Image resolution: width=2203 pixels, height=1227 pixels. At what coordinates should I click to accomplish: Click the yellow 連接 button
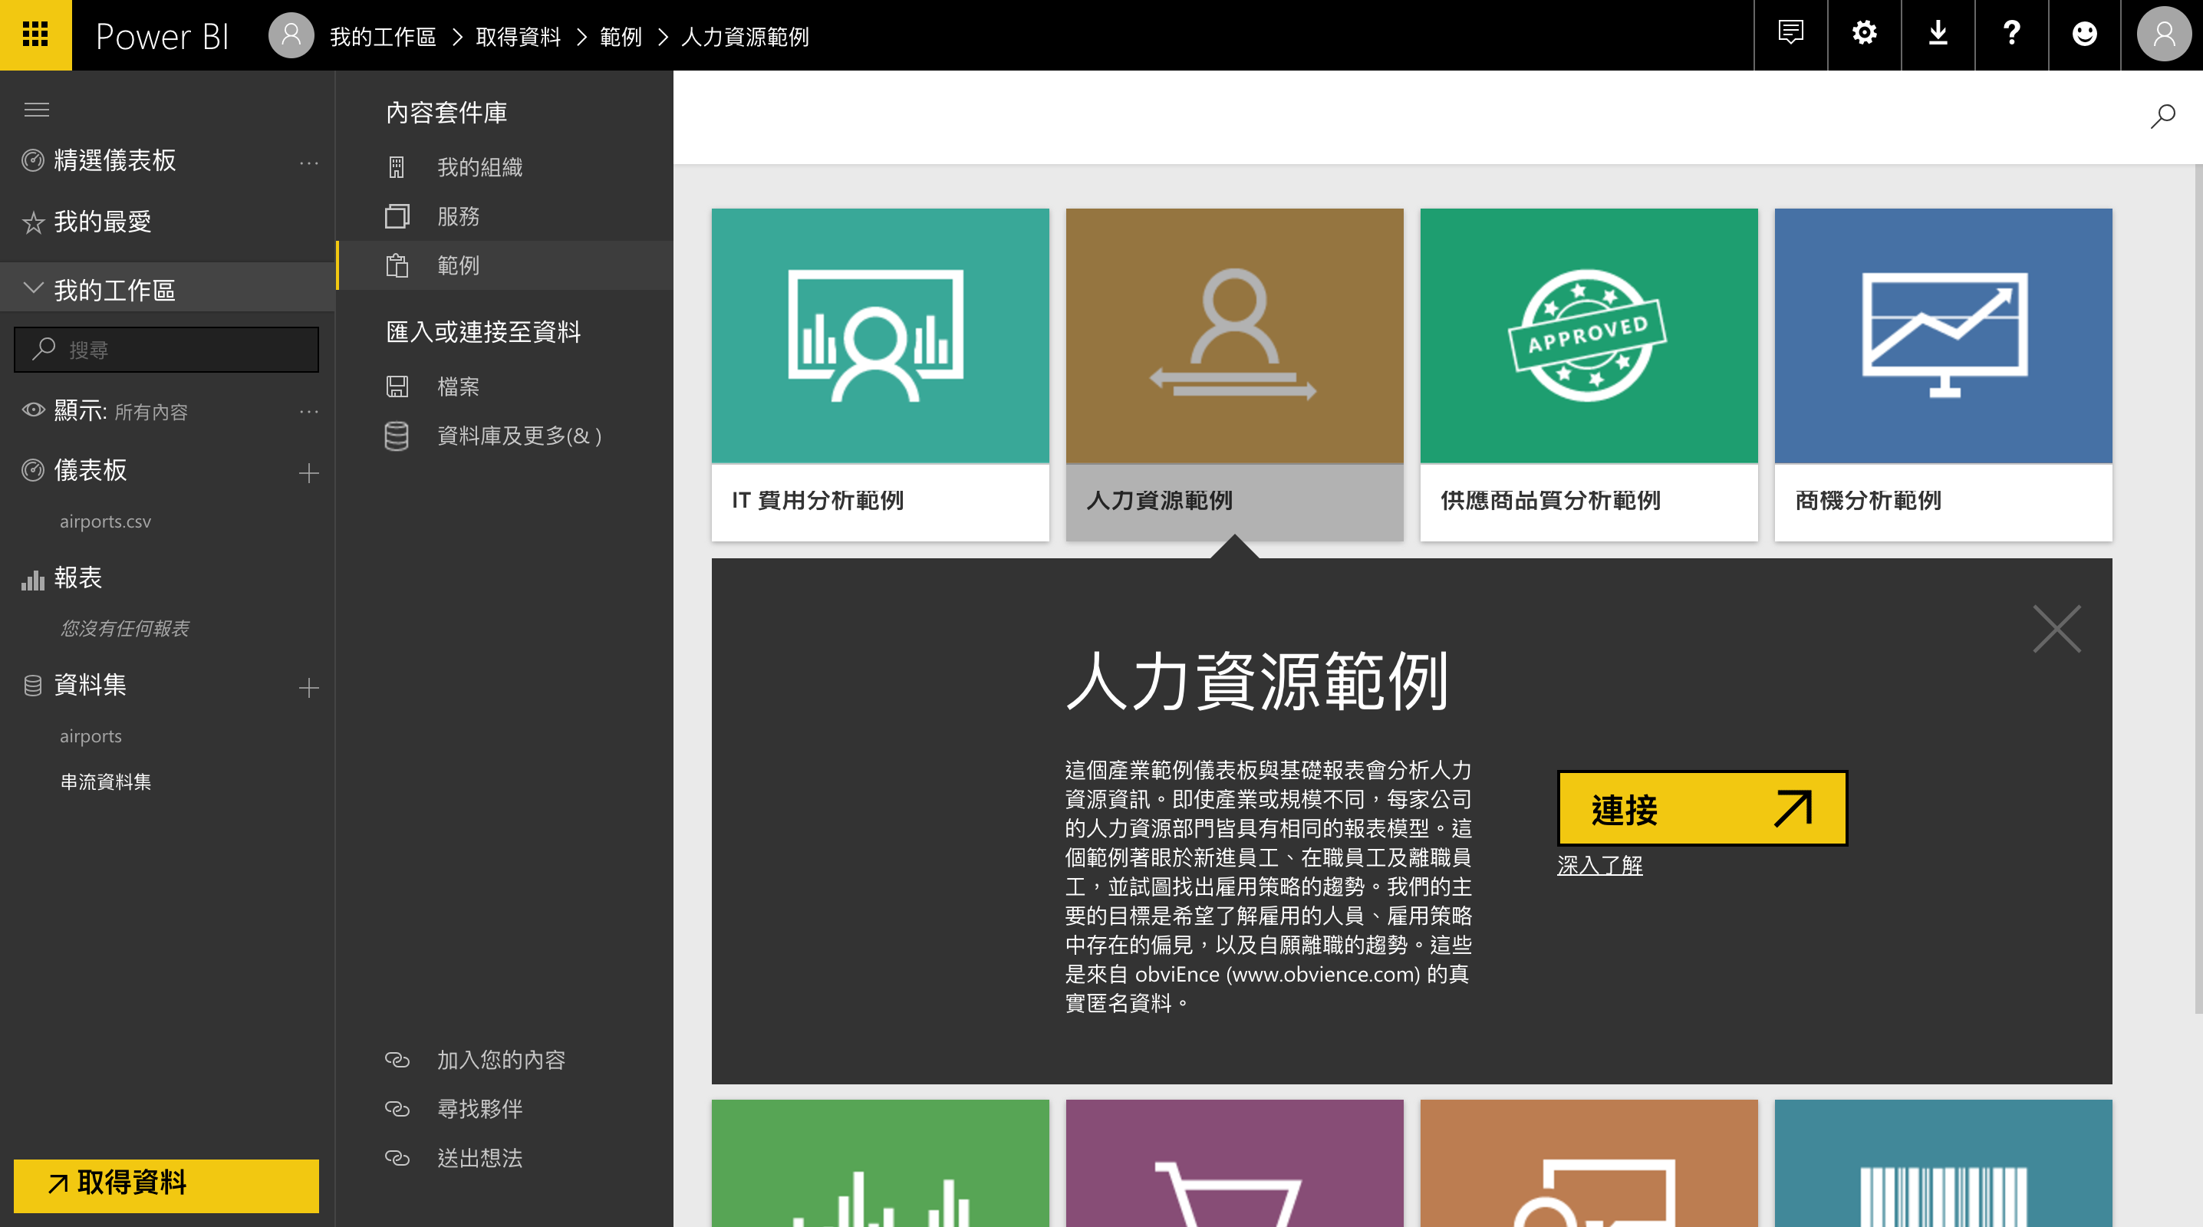coord(1701,808)
